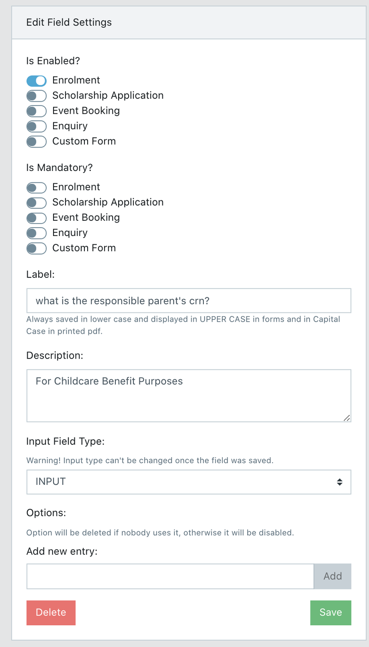
Task: Focus the Description text area
Action: 189,395
